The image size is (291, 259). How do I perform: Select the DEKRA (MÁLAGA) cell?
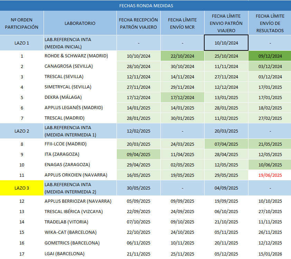click(x=80, y=97)
